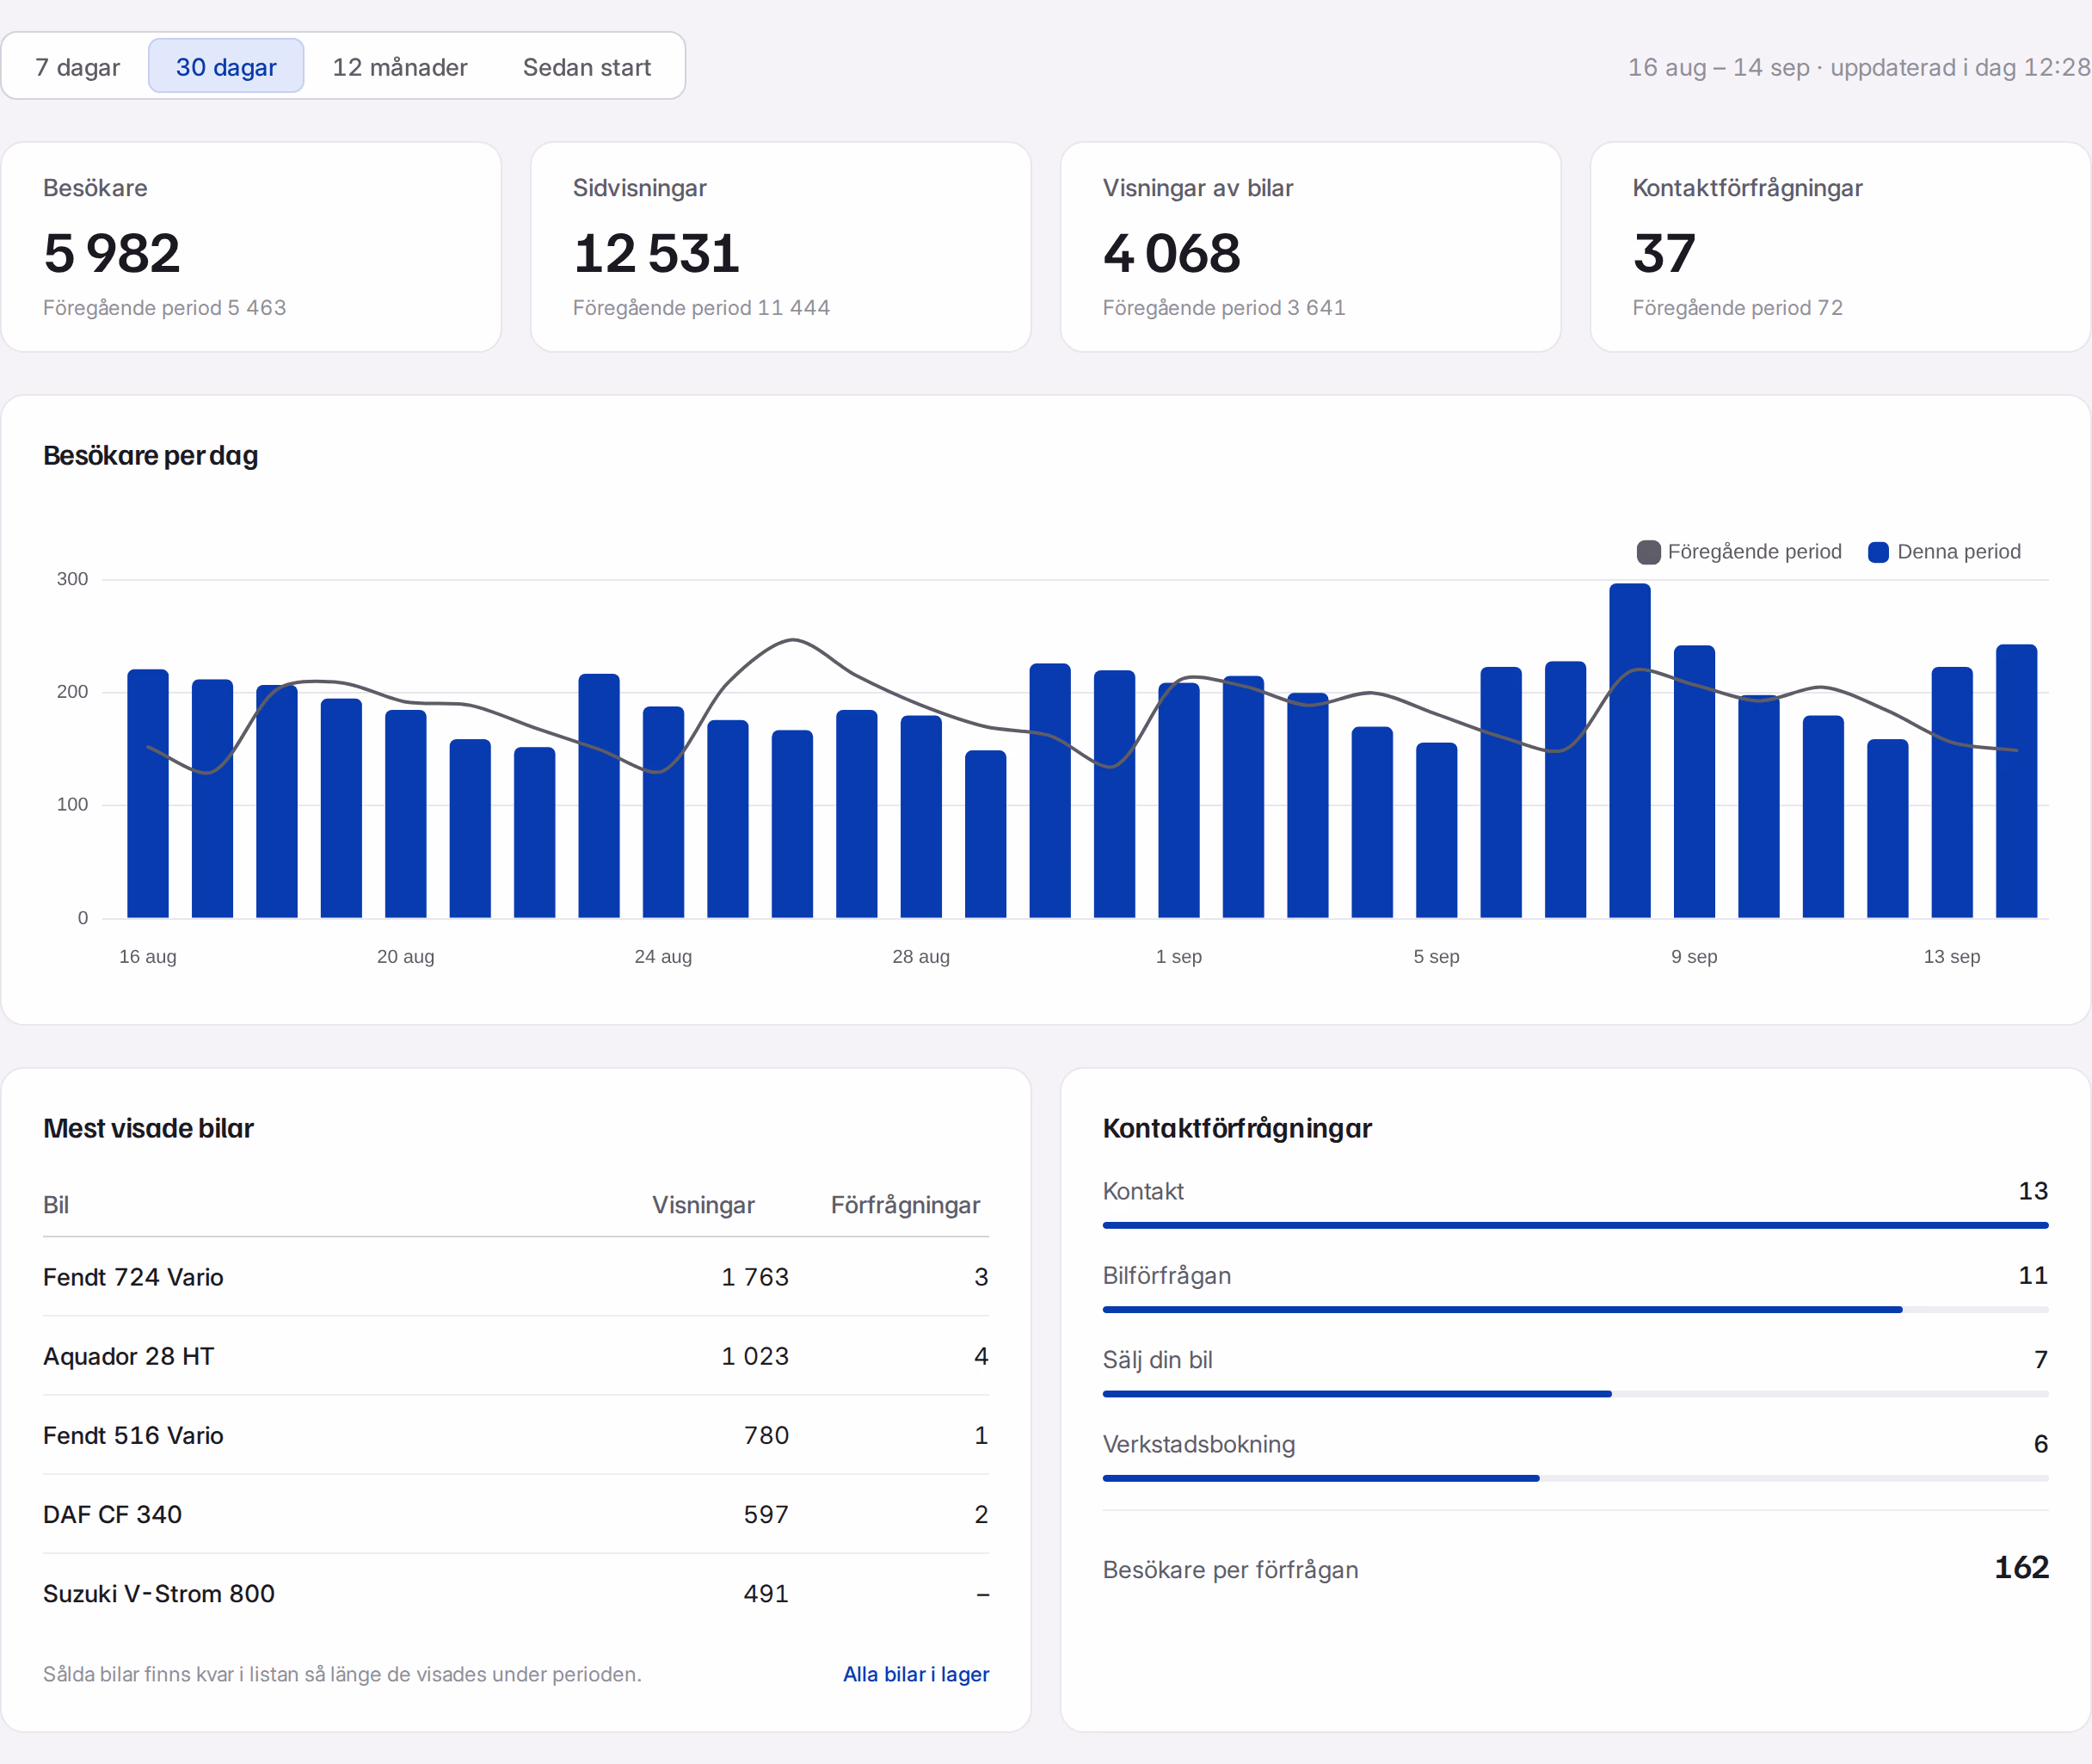Click the Föregående period 11 444 text

pyautogui.click(x=701, y=308)
